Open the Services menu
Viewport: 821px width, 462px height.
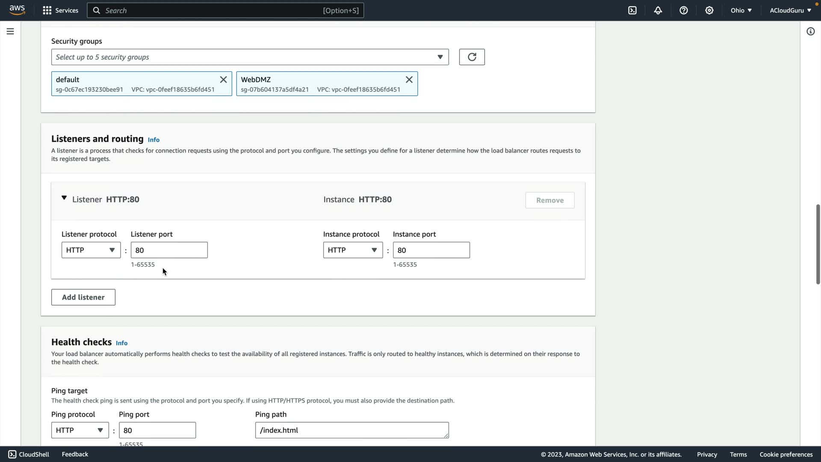click(61, 10)
